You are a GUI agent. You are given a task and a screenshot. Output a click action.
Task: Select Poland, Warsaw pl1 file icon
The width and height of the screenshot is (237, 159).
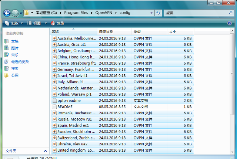54,94
